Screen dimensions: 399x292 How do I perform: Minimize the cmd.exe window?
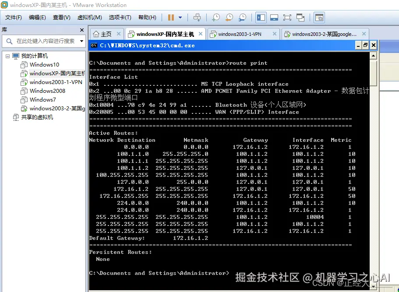point(358,46)
